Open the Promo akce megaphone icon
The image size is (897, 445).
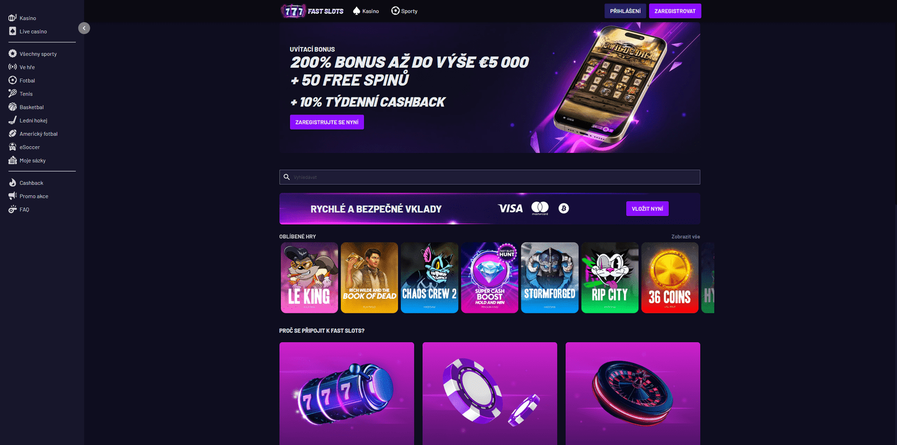click(12, 196)
